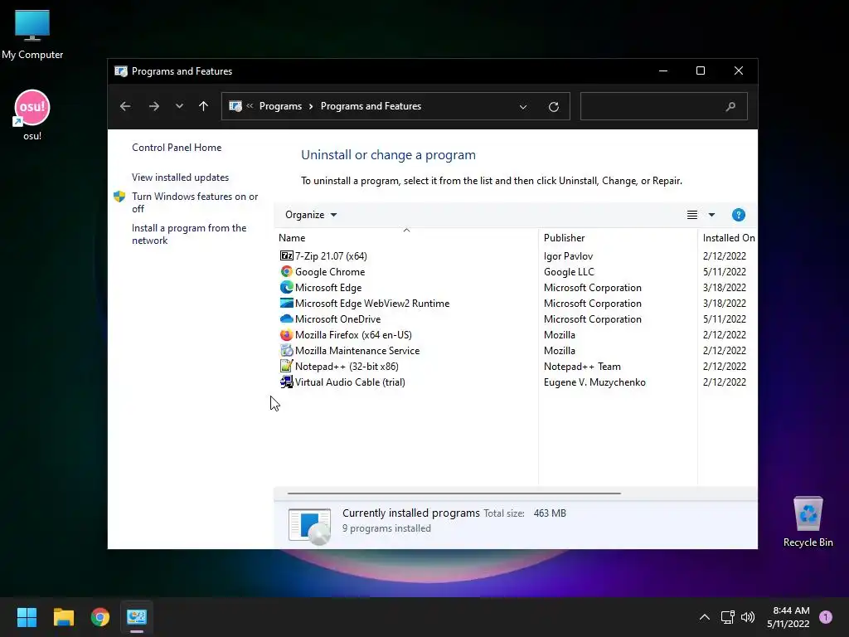The height and width of the screenshot is (637, 849).
Task: Select the Virtual Audio Cable (trial) entry
Action: pos(350,382)
